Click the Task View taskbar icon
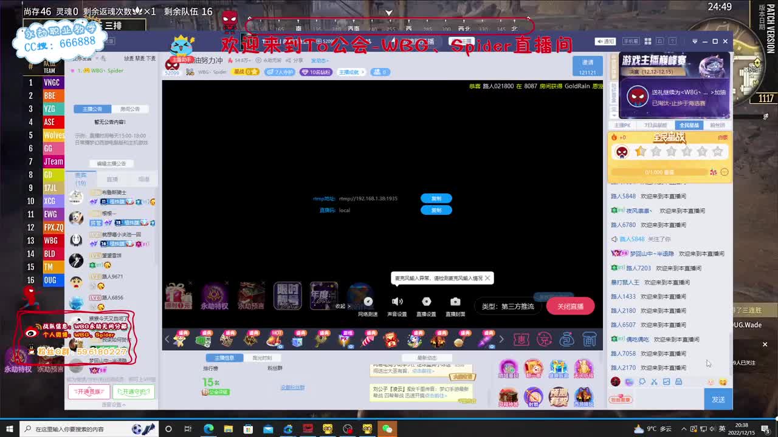Screen dimensions: 778x437 pos(188,429)
